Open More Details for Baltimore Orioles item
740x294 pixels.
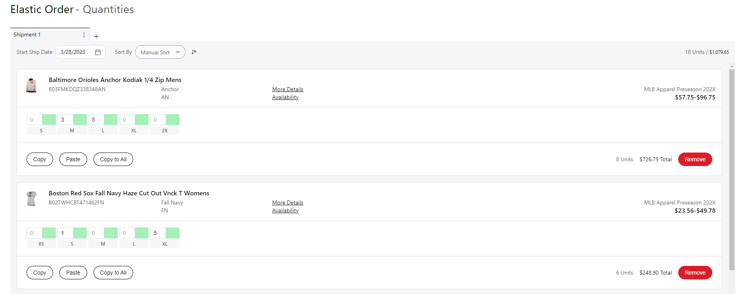288,89
